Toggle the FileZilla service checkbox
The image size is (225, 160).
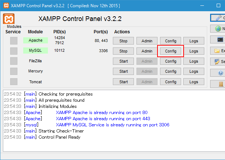pos(14,61)
